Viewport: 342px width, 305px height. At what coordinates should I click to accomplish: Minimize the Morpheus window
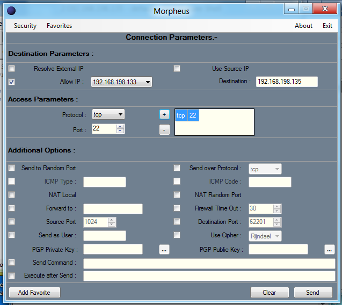(x=292, y=9)
